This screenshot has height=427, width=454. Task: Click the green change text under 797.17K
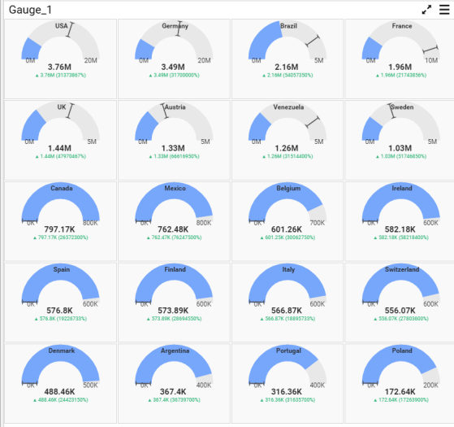pyautogui.click(x=61, y=237)
